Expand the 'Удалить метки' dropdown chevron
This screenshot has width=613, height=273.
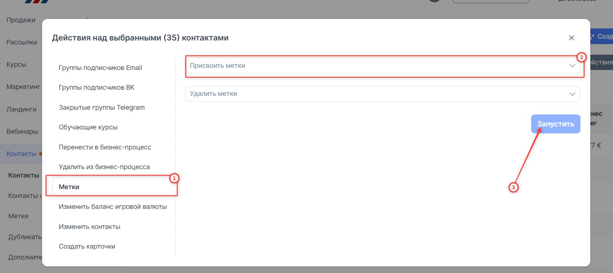(572, 94)
